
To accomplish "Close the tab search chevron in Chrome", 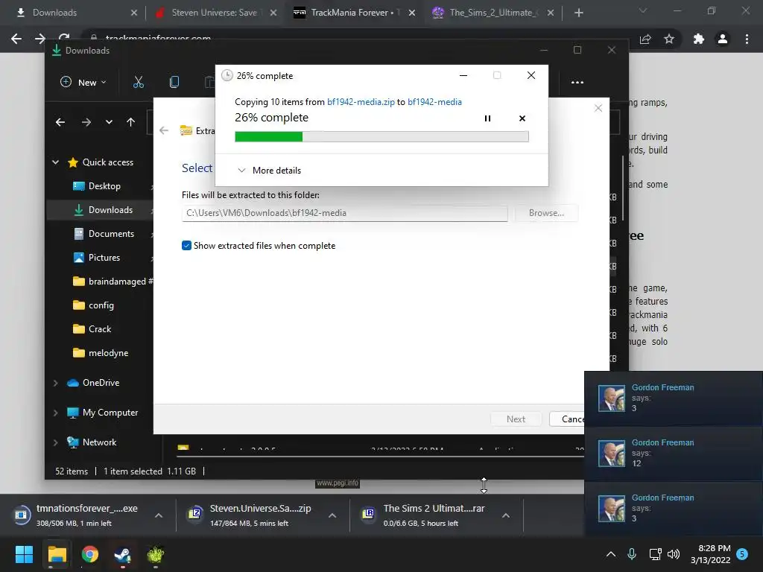I will tap(643, 10).
